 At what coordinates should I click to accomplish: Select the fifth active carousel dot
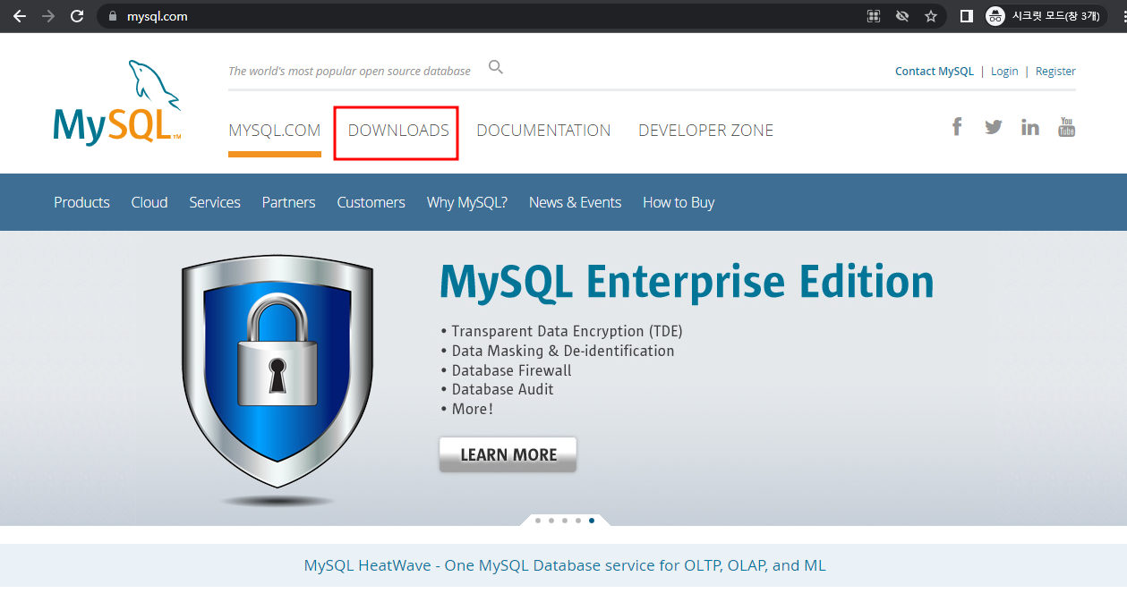[x=592, y=520]
